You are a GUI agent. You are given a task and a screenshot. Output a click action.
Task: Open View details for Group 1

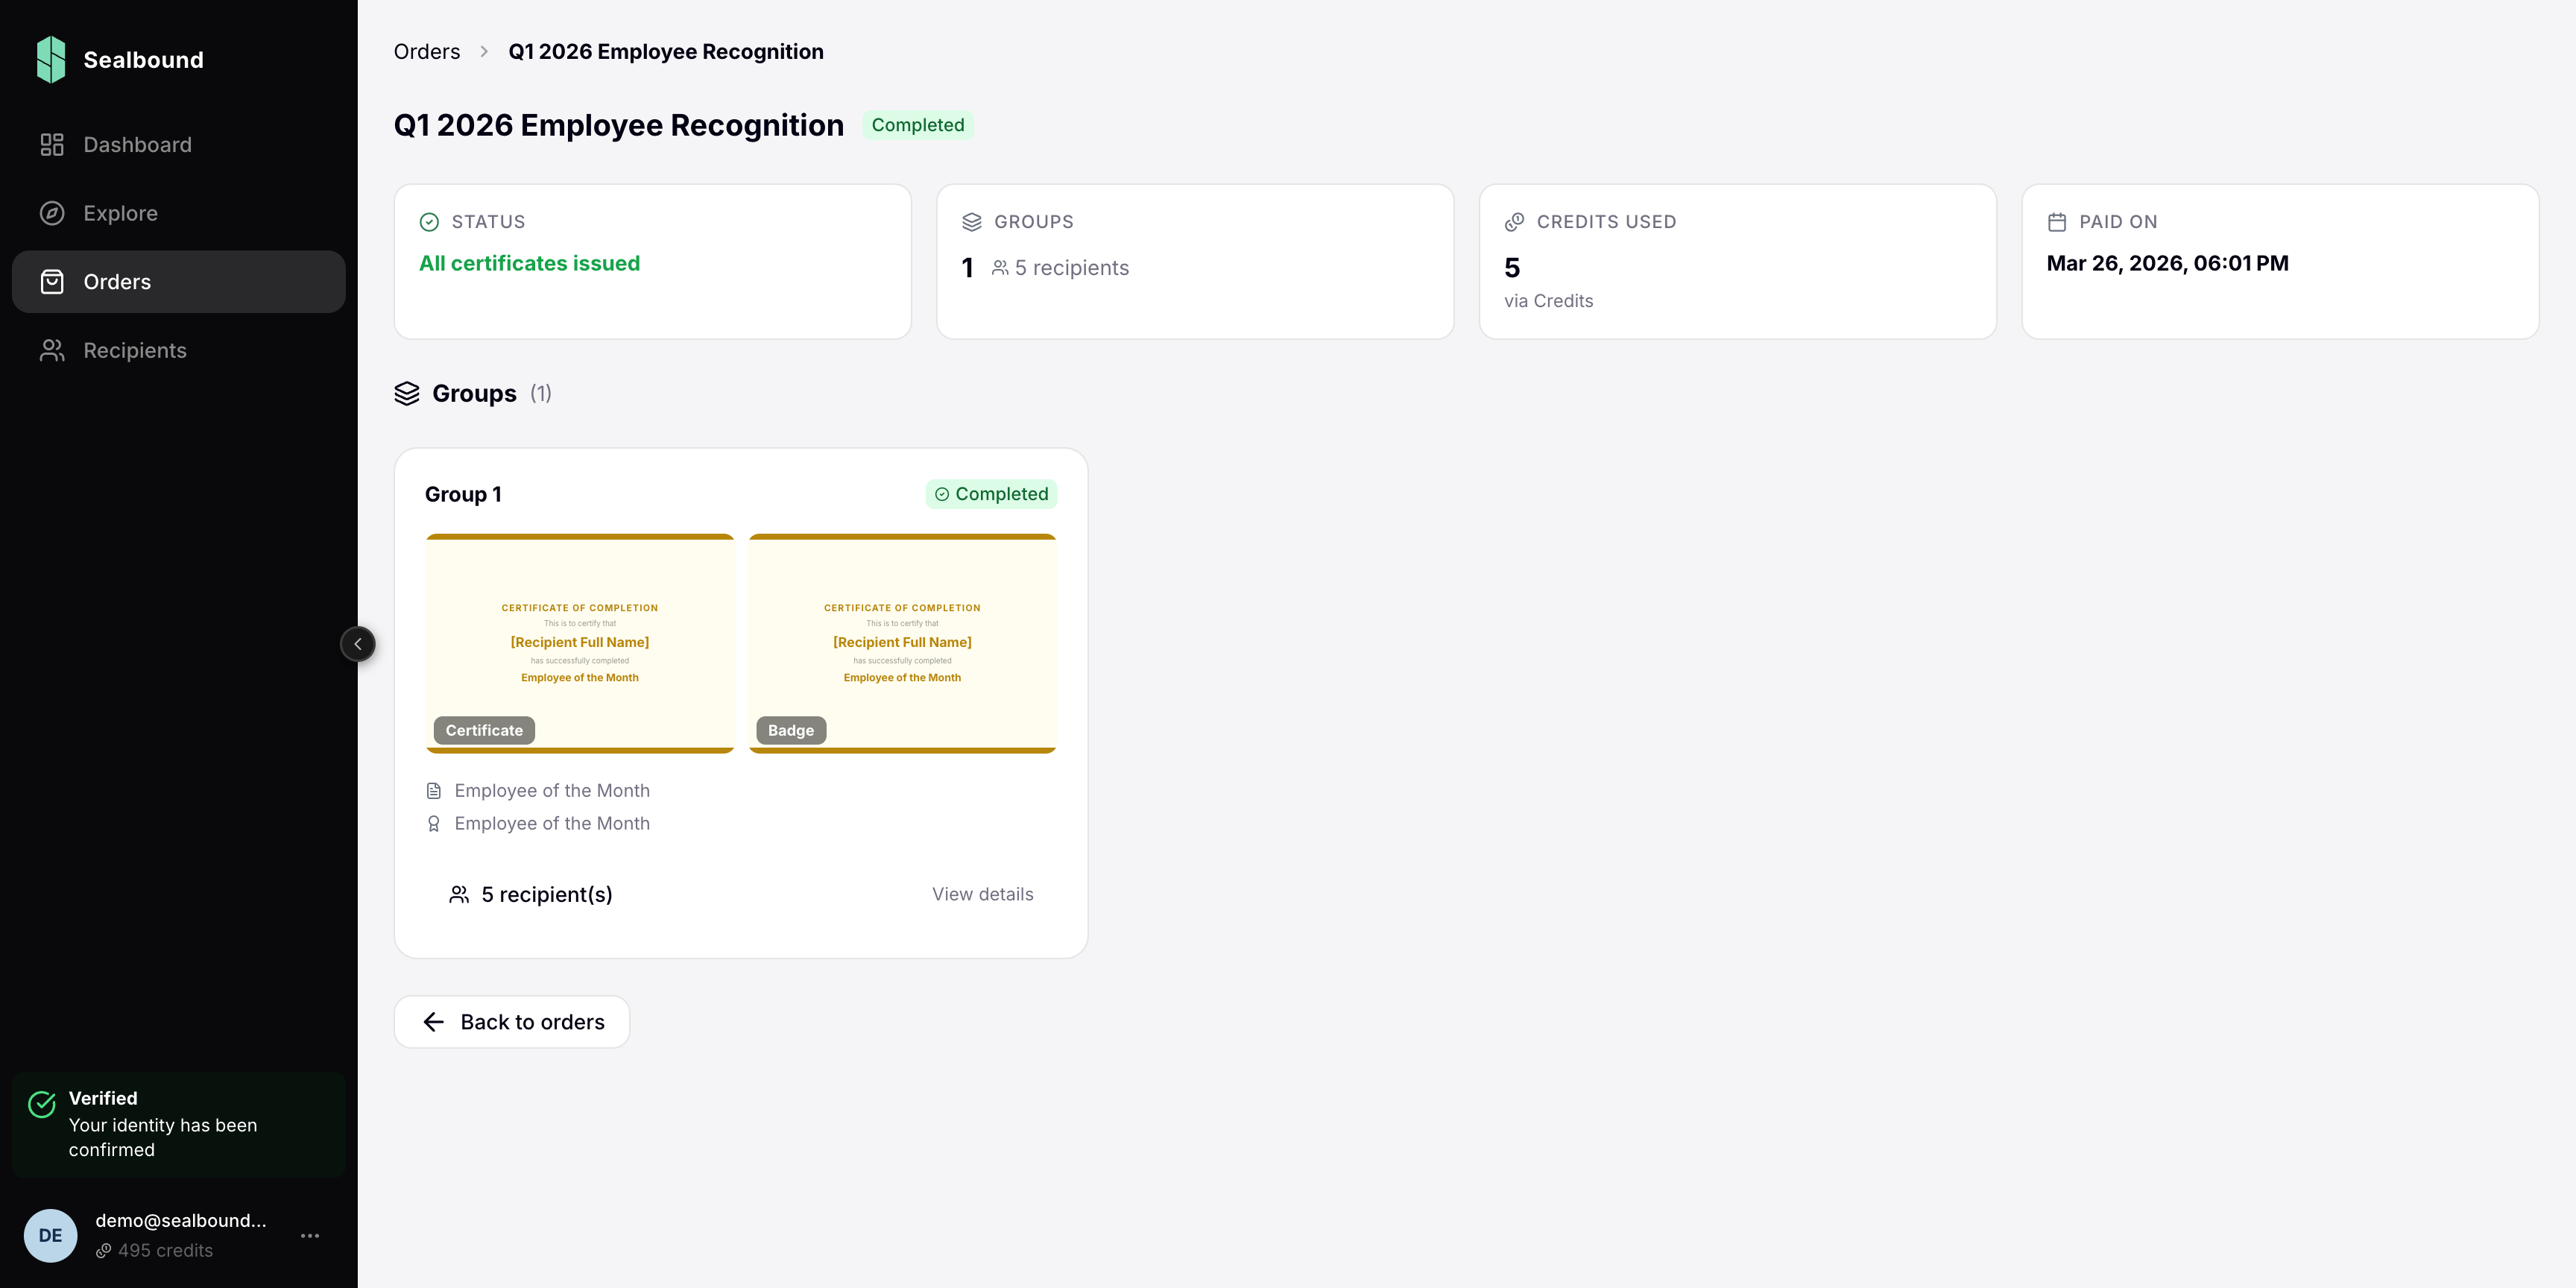click(982, 894)
